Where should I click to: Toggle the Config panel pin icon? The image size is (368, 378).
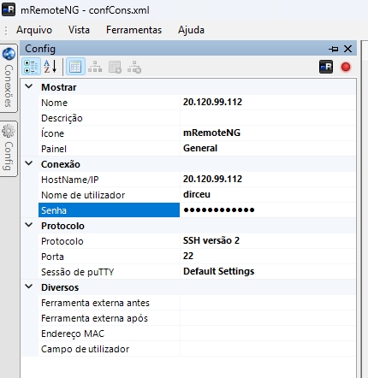coord(333,49)
